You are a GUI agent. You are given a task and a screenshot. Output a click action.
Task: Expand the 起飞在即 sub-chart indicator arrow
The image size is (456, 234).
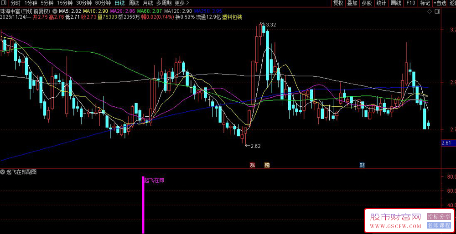pyautogui.click(x=3, y=172)
